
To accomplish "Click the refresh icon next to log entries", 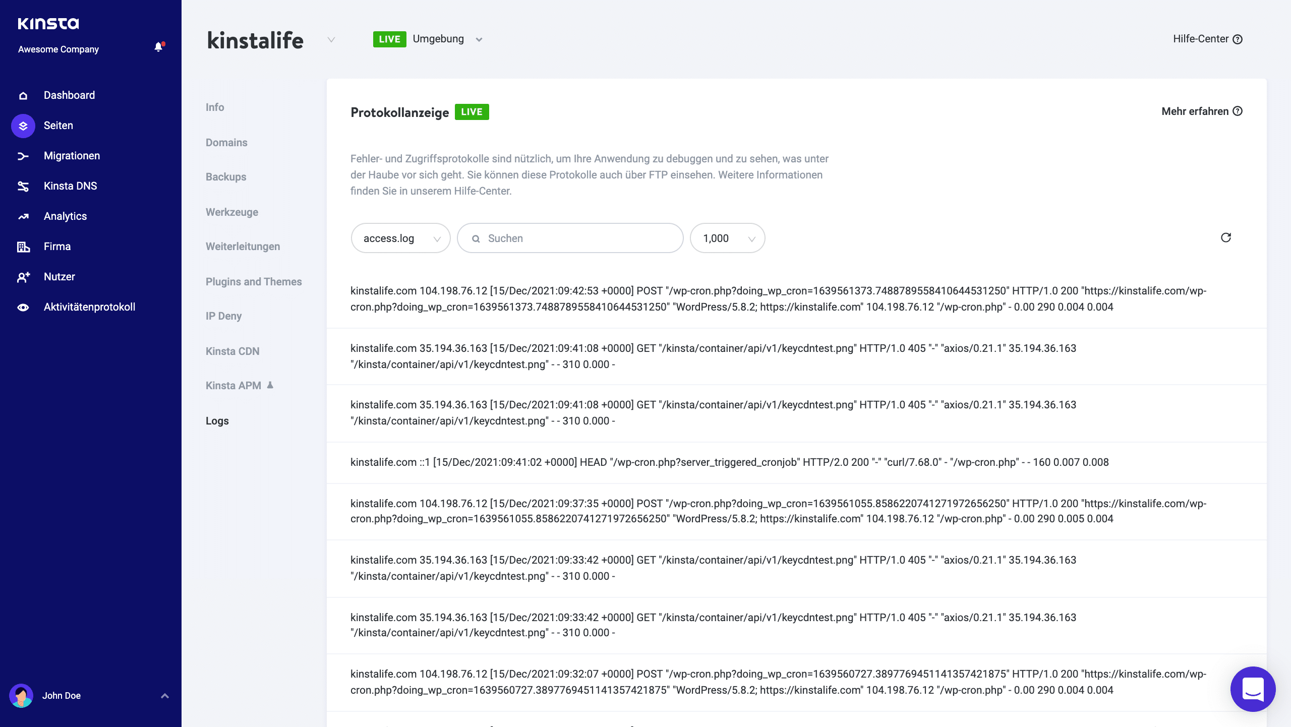I will coord(1226,237).
